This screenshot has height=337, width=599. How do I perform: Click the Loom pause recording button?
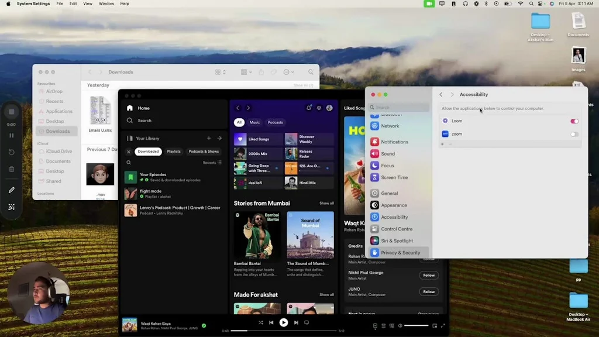coord(11,135)
